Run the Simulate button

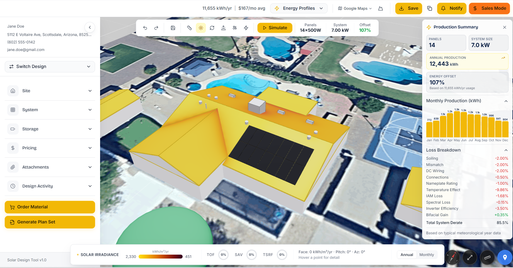pos(275,28)
